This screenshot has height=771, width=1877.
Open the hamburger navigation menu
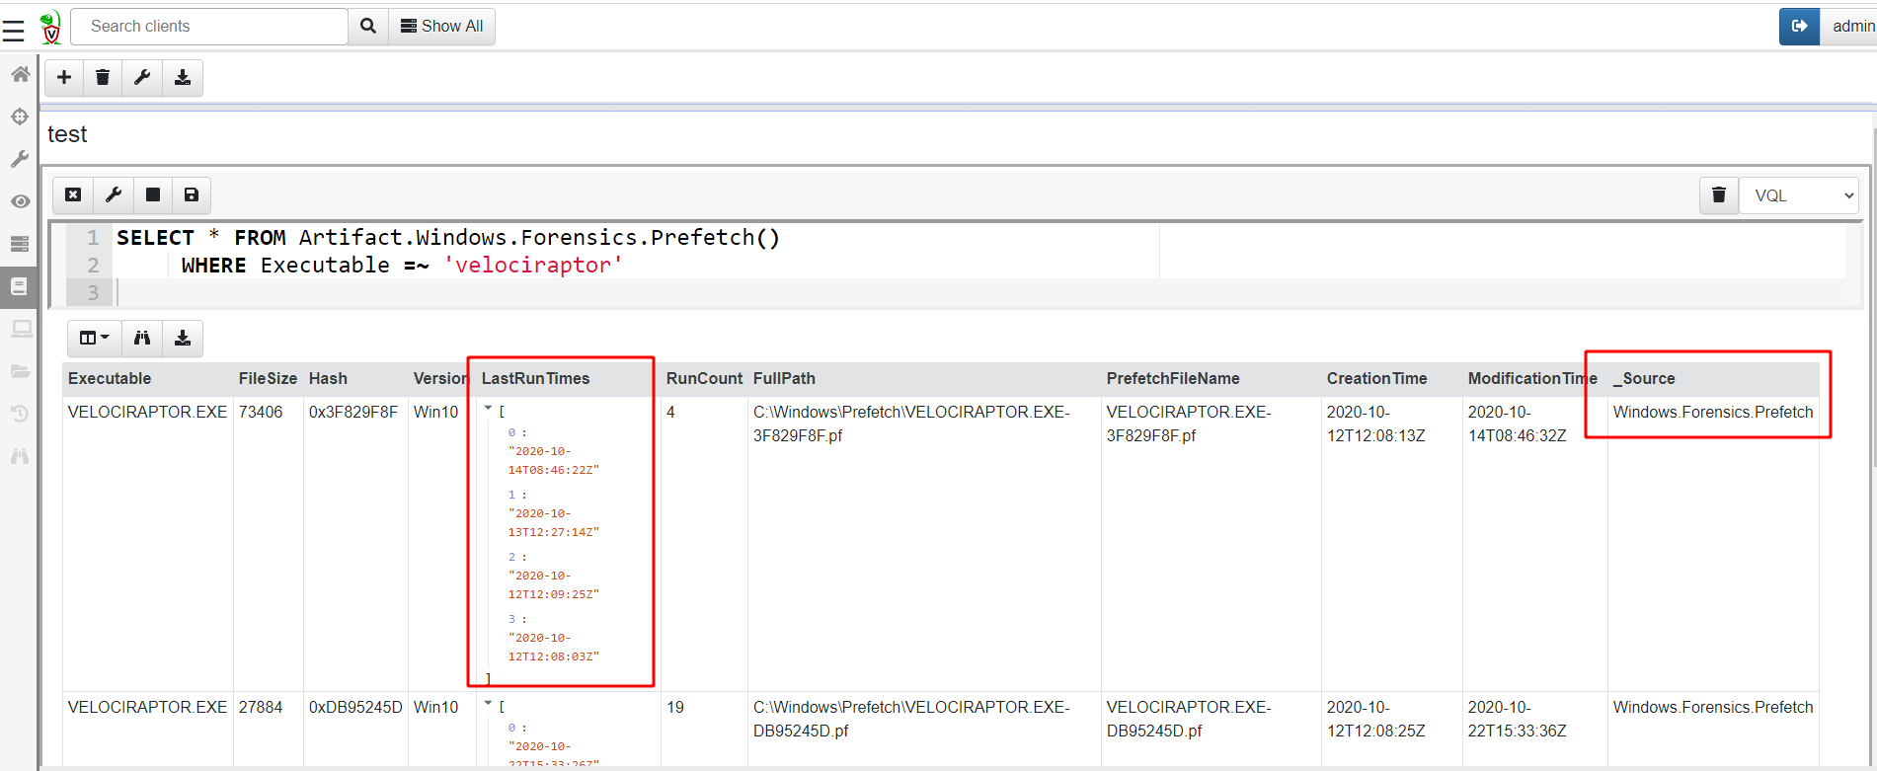pos(13,32)
